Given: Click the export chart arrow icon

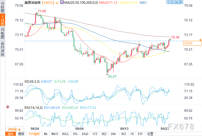Looking at the screenshot, I should pyautogui.click(x=181, y=2).
